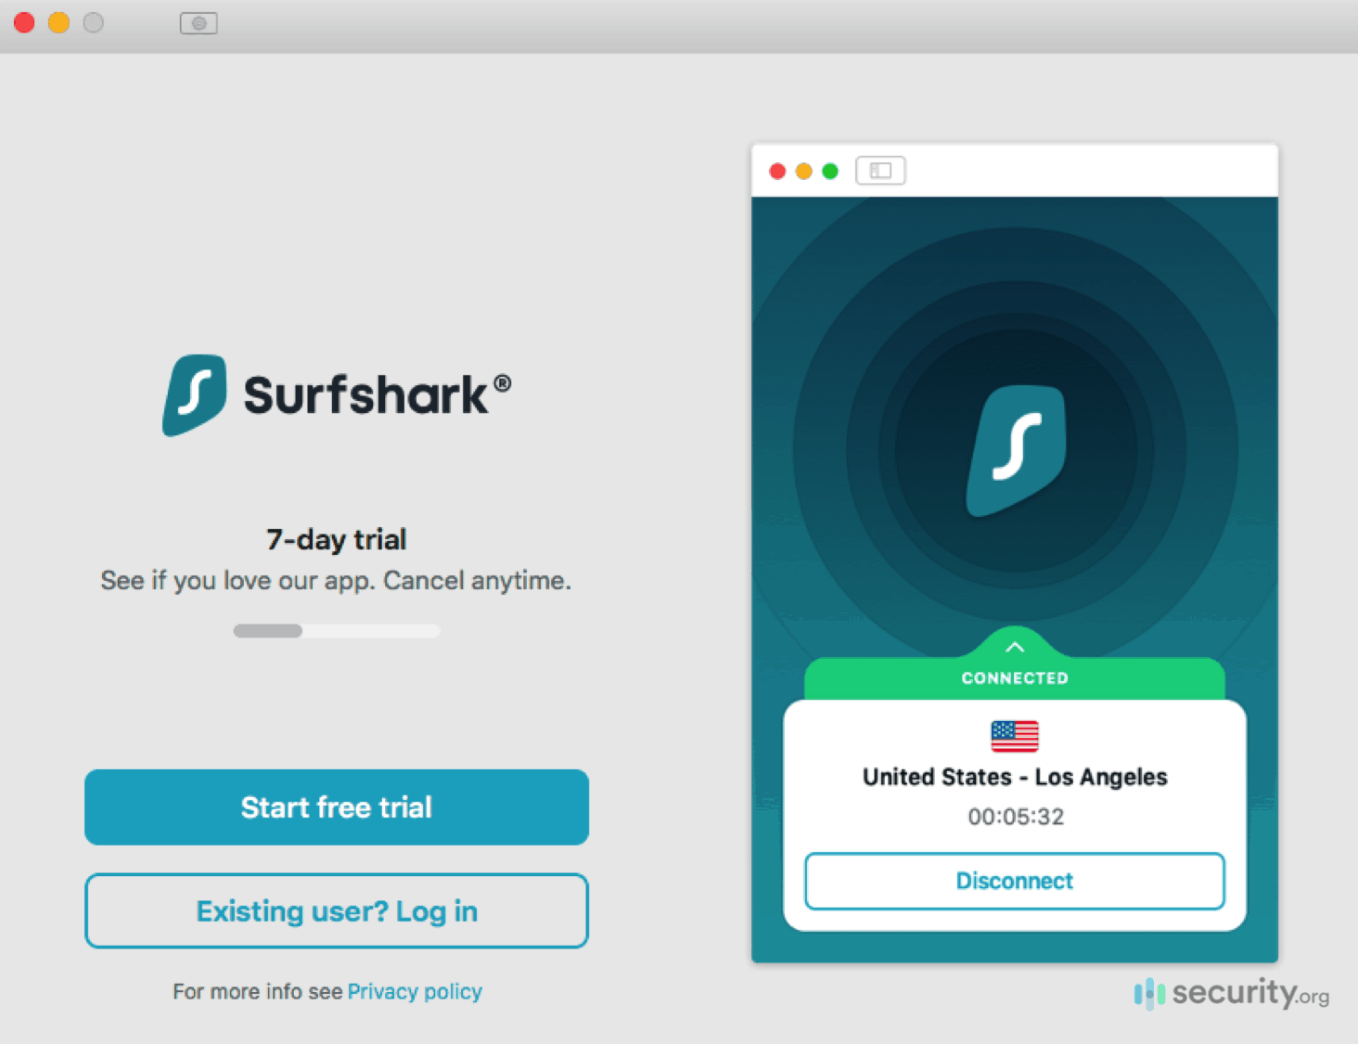Log in as an existing user

(336, 910)
